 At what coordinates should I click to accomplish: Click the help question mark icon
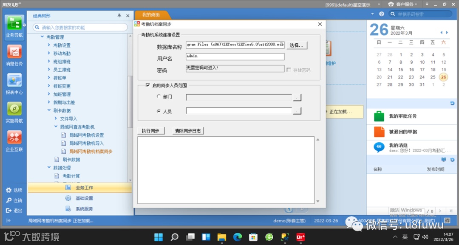coord(381,14)
